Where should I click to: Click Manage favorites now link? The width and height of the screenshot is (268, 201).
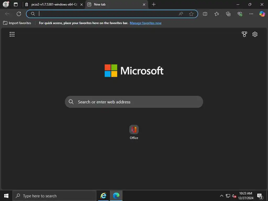pos(146,23)
